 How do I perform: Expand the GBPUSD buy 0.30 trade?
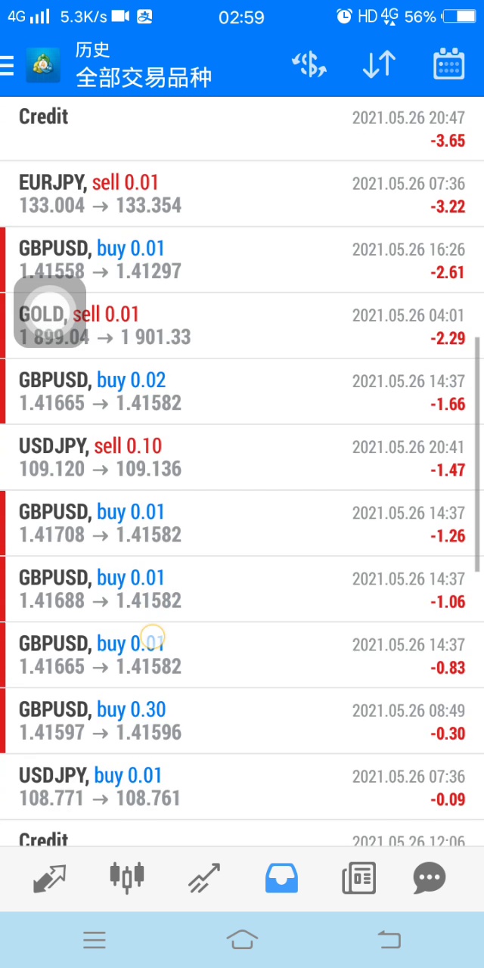(x=242, y=721)
